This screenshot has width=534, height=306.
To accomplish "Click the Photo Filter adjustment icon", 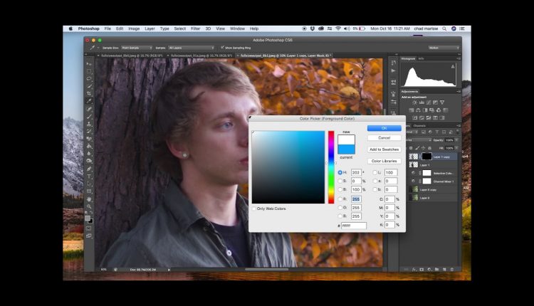I will click(x=432, y=110).
